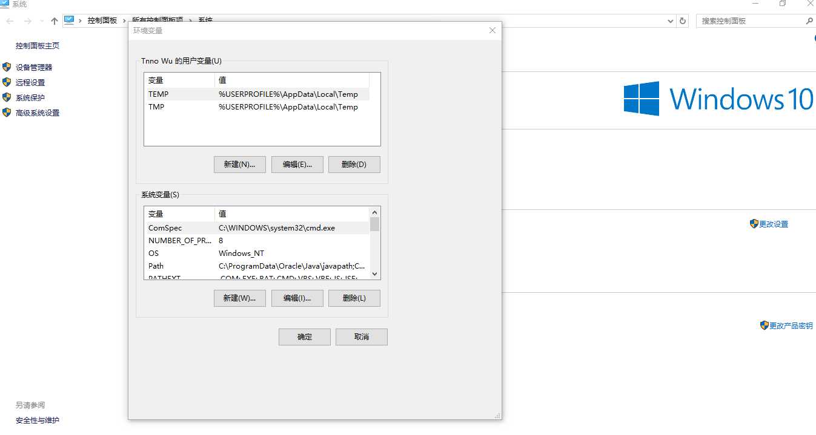Open 设备管理器 link
This screenshot has width=816, height=435.
pos(34,67)
